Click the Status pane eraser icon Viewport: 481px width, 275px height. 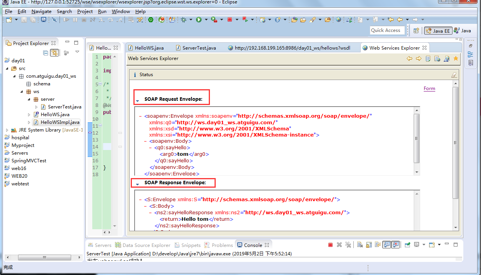454,75
